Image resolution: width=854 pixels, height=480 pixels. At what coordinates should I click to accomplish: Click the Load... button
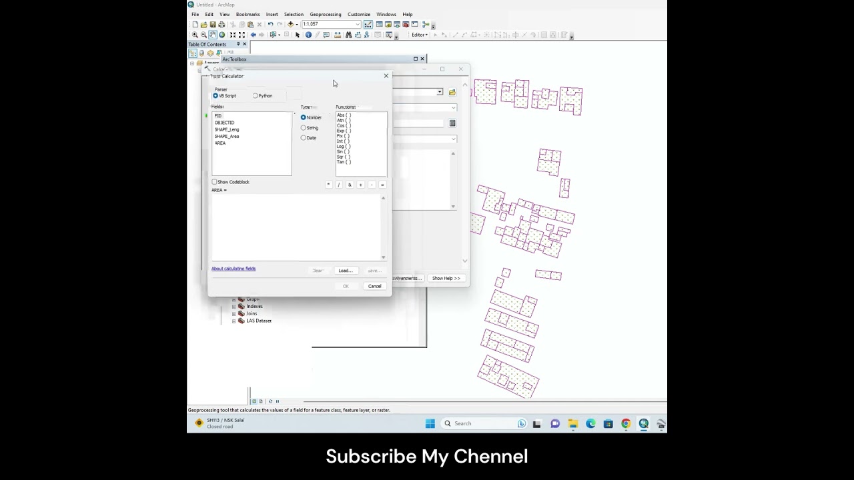pyautogui.click(x=345, y=271)
